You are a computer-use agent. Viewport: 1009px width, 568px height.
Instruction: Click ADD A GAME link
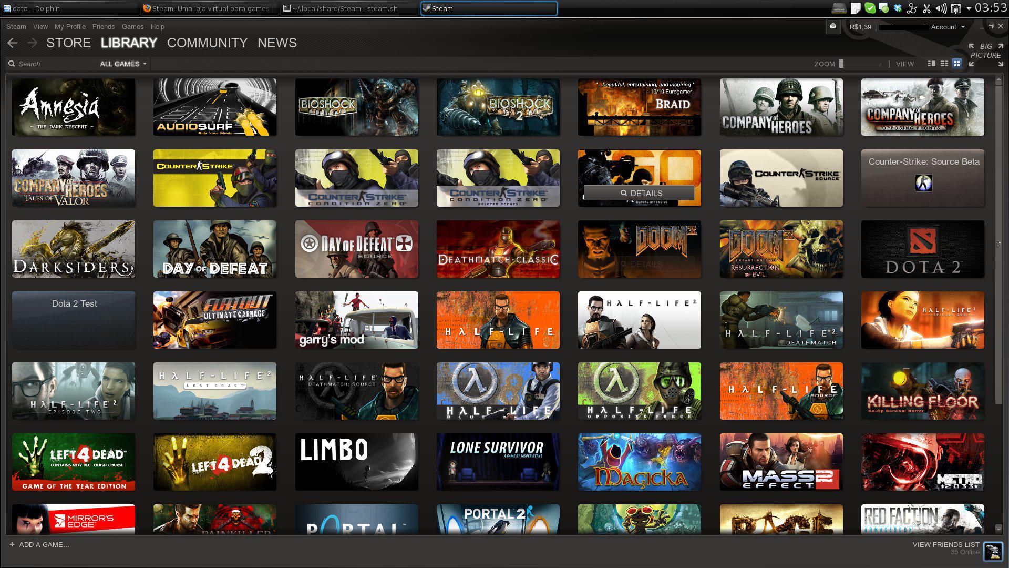click(x=44, y=544)
